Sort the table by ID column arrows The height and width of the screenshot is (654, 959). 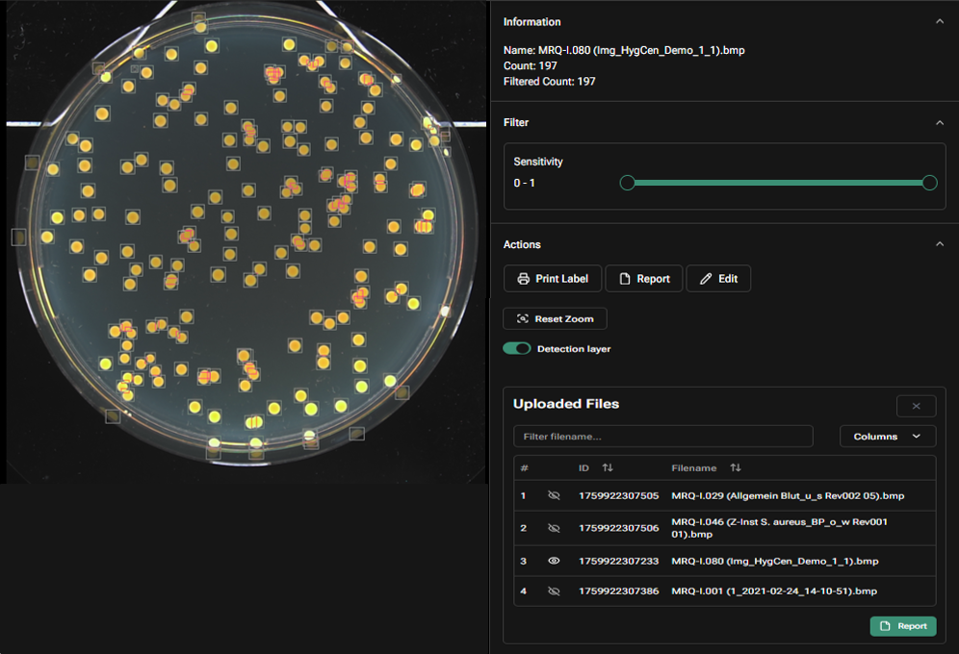pos(608,468)
